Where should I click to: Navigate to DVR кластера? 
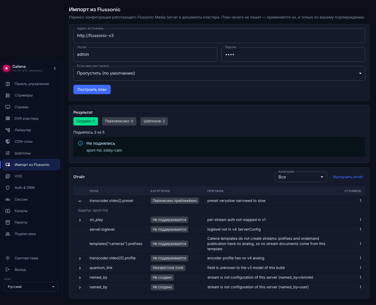pyautogui.click(x=31, y=118)
